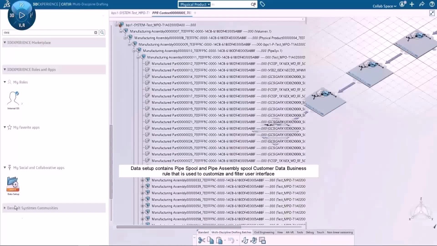Viewport: 437px width, 246px height.
Task: Click the XYZ orientation robot in viewport
Action: click(x=421, y=210)
